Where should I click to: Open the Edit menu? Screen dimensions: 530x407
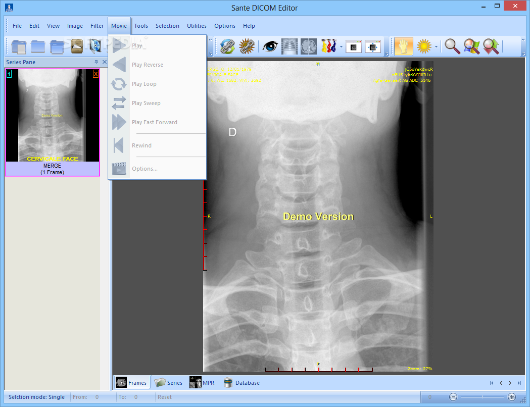tap(34, 26)
